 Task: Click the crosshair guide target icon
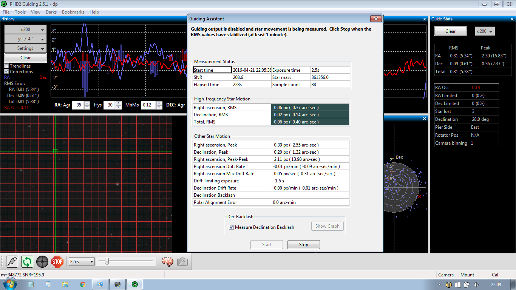pos(42,261)
